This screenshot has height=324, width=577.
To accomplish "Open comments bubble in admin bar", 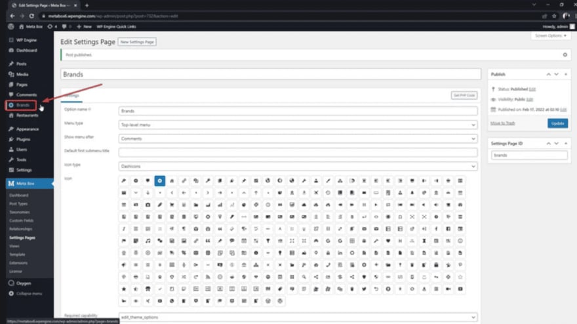I will 66,26.
